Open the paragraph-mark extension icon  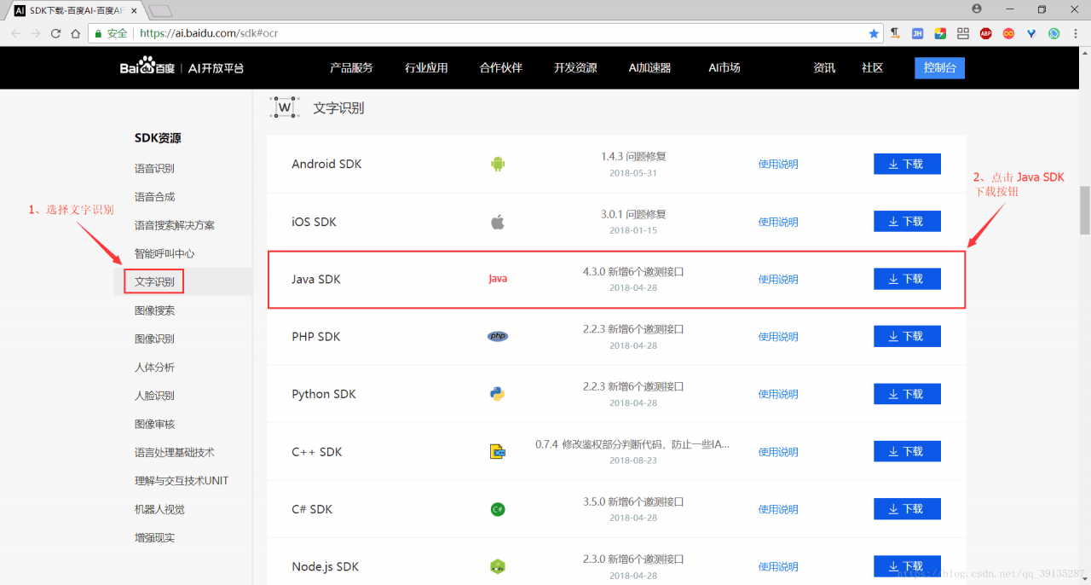click(x=896, y=33)
